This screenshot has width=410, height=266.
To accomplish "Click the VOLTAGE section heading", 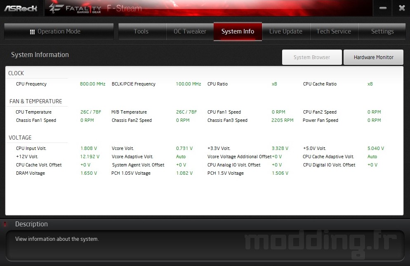I will (20, 138).
